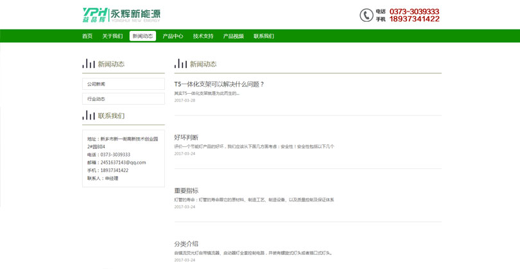The width and height of the screenshot is (520, 269).
Task: Open the 分类介绍 article title
Action: tap(186, 244)
